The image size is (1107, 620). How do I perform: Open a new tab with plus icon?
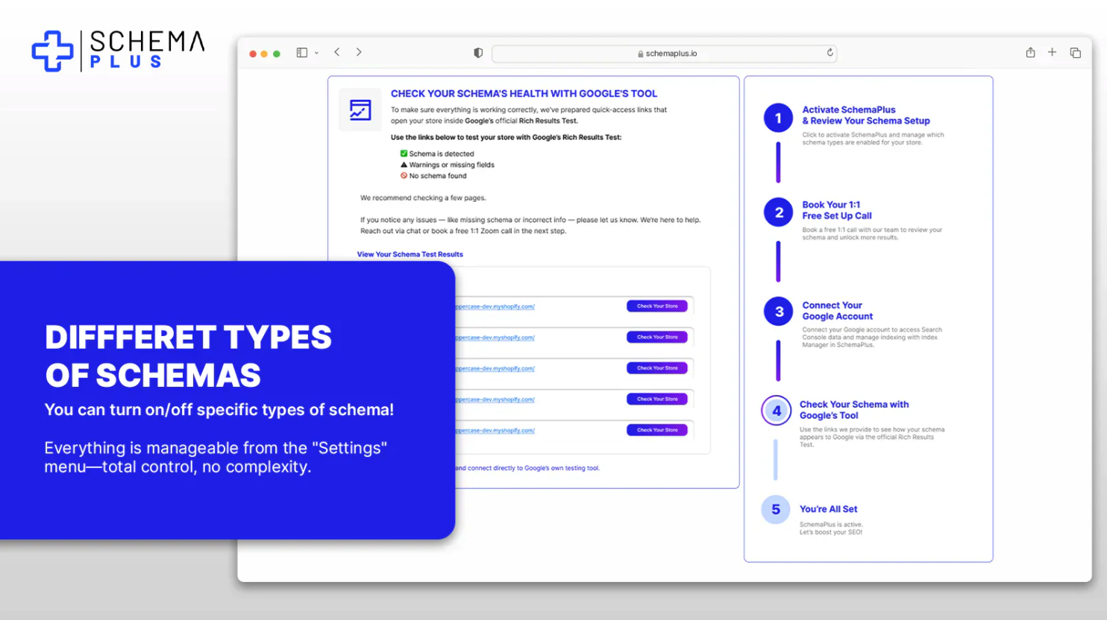point(1052,52)
